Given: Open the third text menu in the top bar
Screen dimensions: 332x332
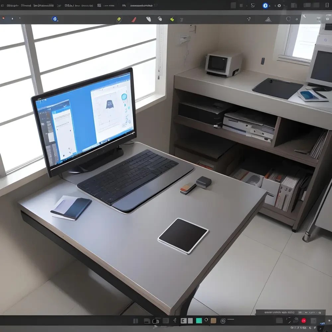Looking at the screenshot, I should coord(43,5).
